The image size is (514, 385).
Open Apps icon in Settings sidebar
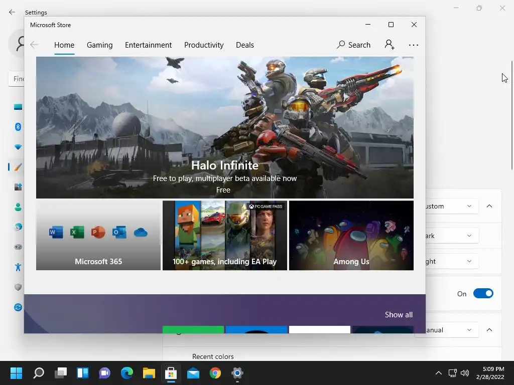pyautogui.click(x=18, y=187)
